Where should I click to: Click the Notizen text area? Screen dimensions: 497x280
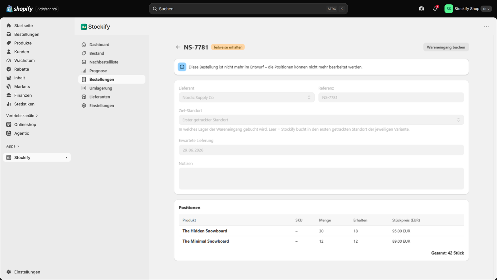pos(321,179)
